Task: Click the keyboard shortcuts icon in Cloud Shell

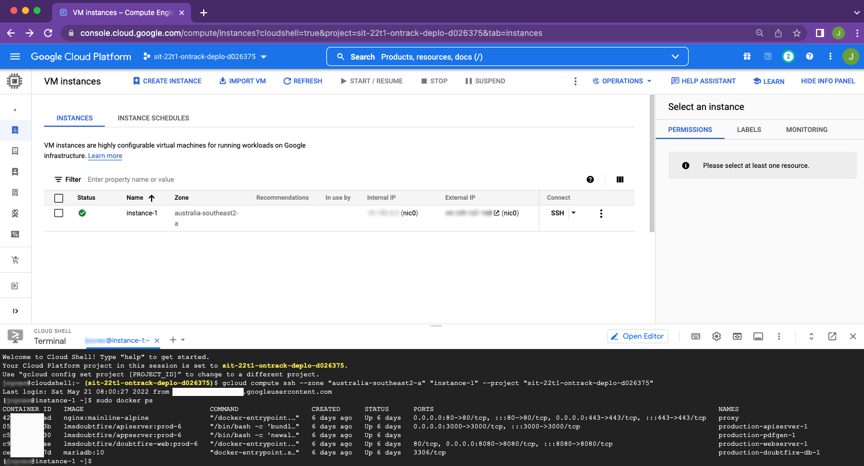Action: pyautogui.click(x=696, y=336)
